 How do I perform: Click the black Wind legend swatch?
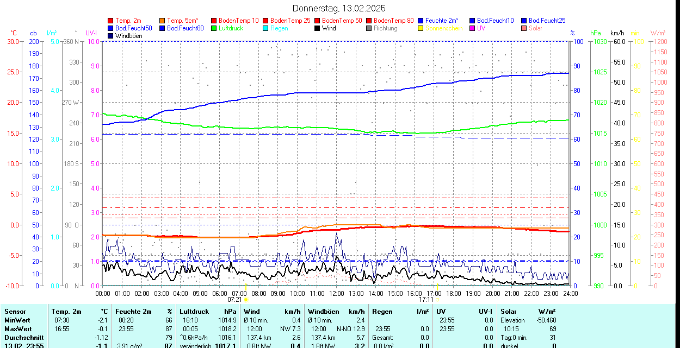(318, 28)
